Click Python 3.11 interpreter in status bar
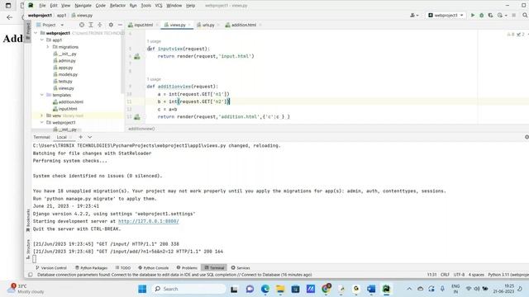529x297 pixels. [x=508, y=275]
